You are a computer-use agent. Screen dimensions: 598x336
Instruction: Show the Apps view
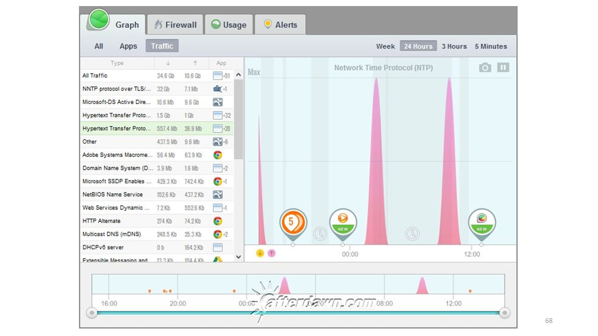coord(128,46)
